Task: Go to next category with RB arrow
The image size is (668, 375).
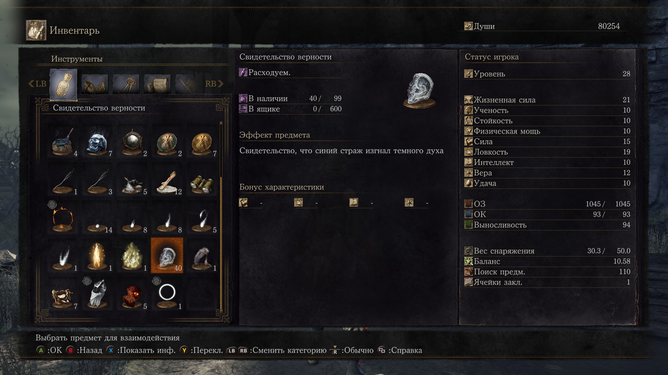Action: (214, 84)
